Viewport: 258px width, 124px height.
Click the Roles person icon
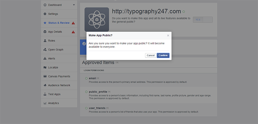coord(45,41)
